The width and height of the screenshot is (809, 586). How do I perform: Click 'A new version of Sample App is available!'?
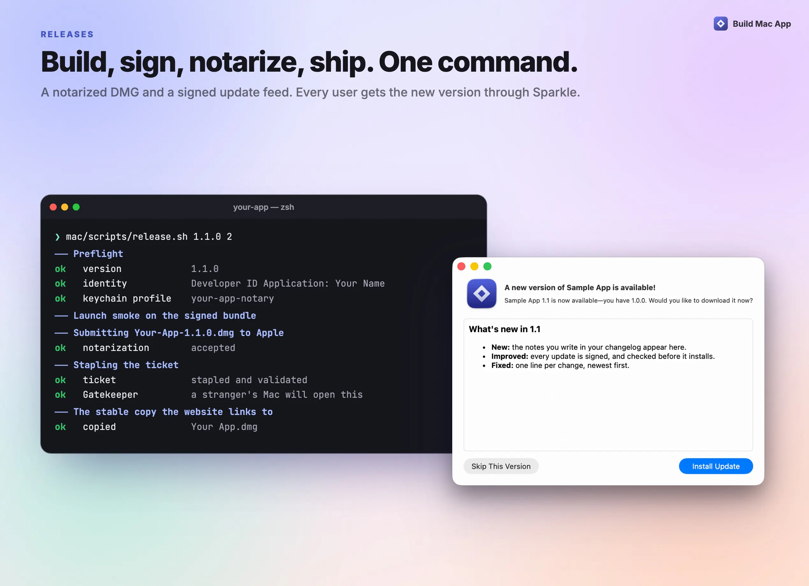click(580, 288)
